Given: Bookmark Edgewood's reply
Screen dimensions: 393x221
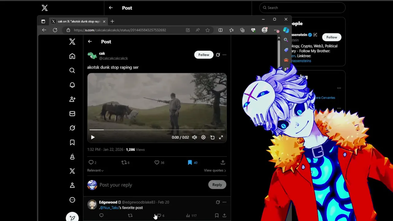Looking at the screenshot, I should click(x=217, y=215).
